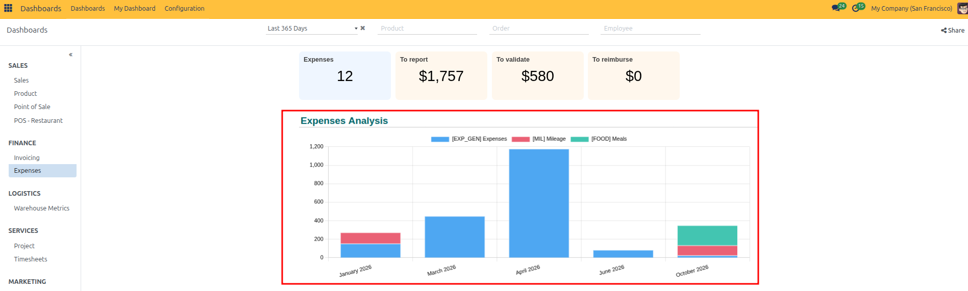Toggle the [MIL] Mileage legend swatch
The image size is (968, 291).
coord(520,139)
